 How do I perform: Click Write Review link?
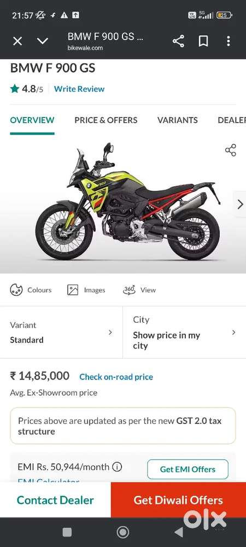pos(79,89)
